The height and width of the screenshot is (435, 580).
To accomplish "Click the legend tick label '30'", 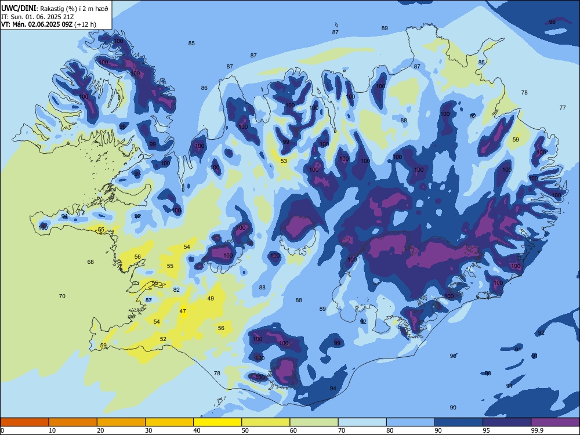I will click(x=148, y=430).
